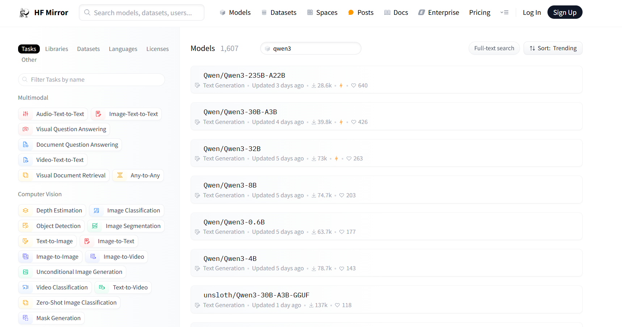
Task: Click the download icon on Qwen3-4B row
Action: coord(314,268)
